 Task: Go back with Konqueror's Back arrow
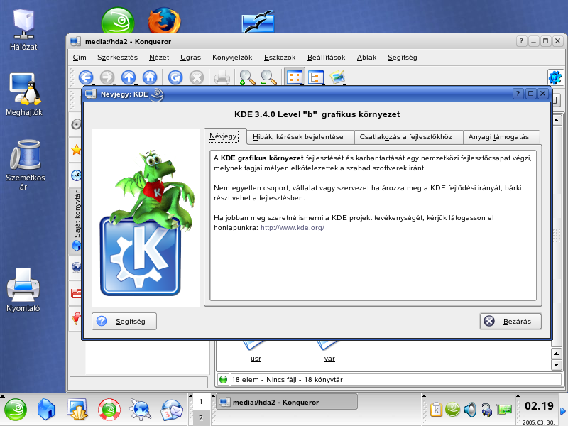86,77
